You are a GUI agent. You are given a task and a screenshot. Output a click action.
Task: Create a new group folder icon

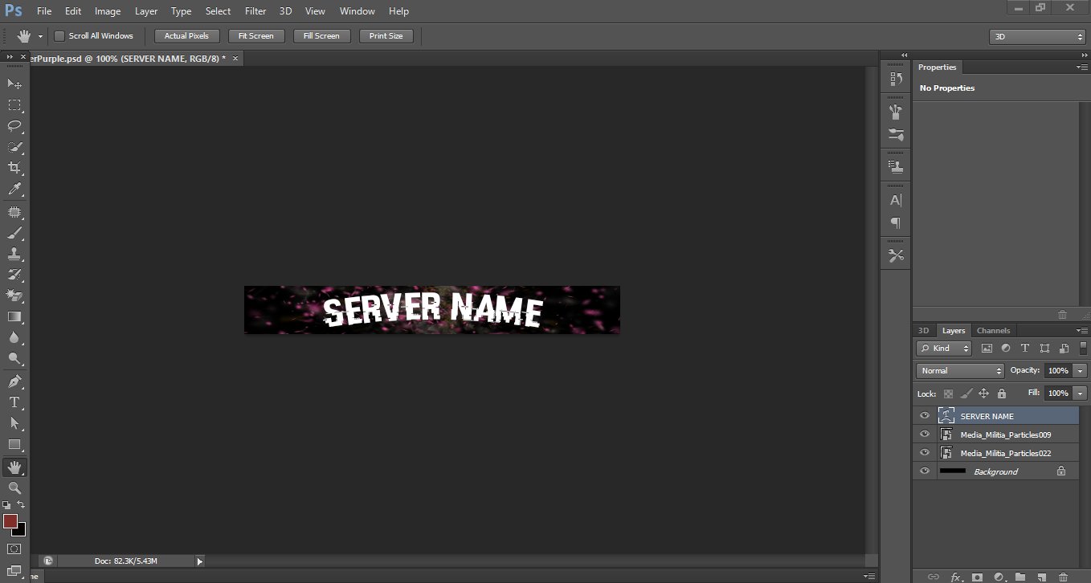1020,577
